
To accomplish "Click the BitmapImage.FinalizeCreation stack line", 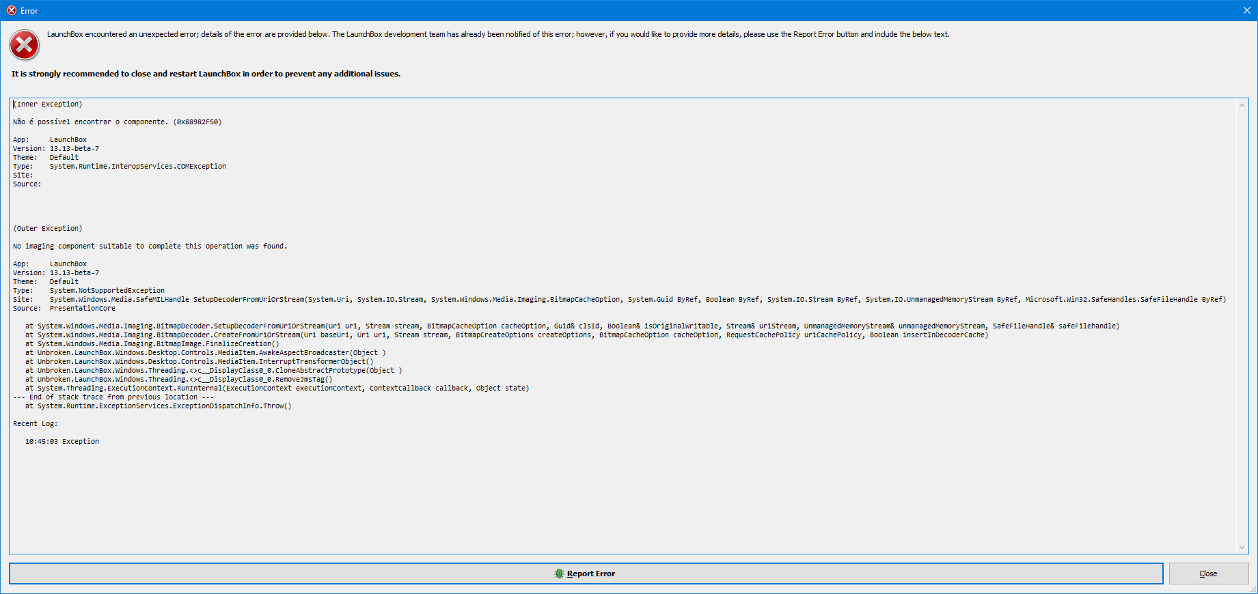I will 152,344.
